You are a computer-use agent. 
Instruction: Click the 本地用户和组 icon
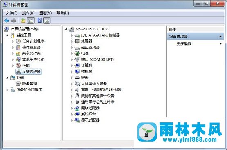[18, 59]
